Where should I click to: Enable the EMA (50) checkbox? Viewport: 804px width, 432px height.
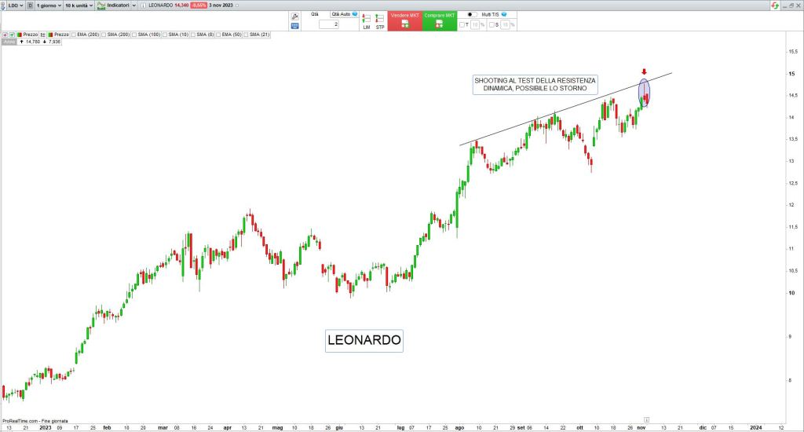218,35
